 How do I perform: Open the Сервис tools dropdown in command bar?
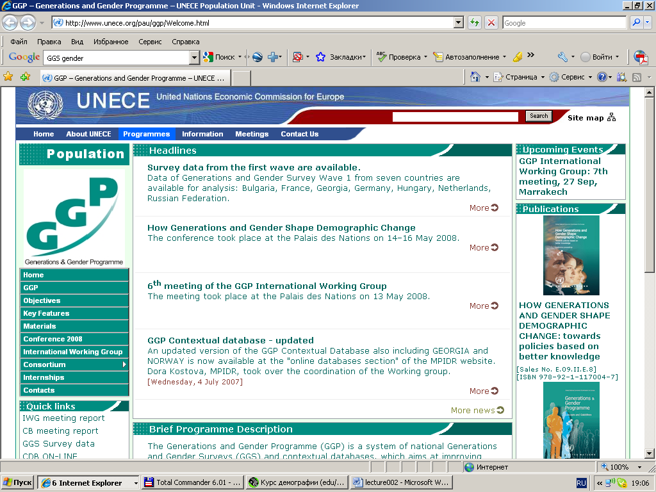point(590,78)
